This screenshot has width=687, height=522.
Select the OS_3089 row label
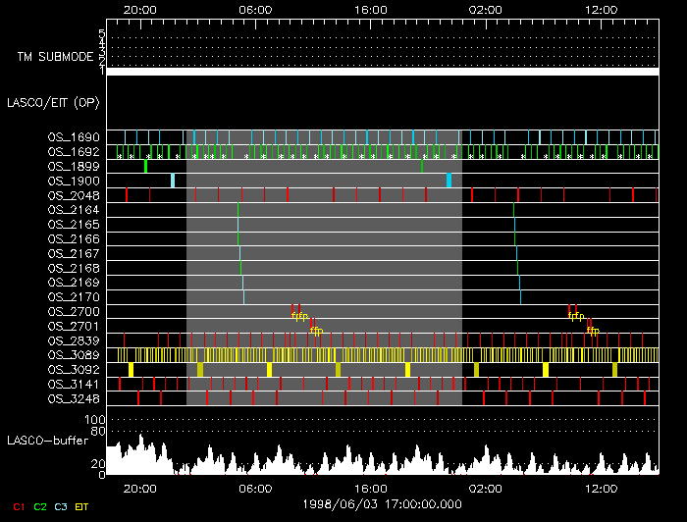[74, 355]
